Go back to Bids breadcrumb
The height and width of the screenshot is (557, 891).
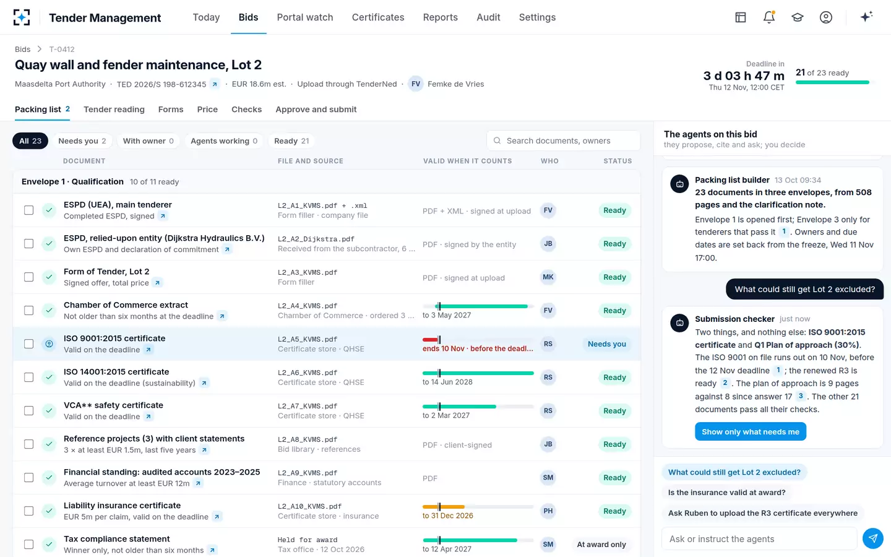[x=23, y=50]
